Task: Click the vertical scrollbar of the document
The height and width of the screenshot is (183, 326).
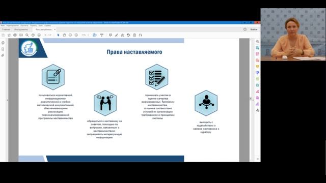Action: pos(251,100)
